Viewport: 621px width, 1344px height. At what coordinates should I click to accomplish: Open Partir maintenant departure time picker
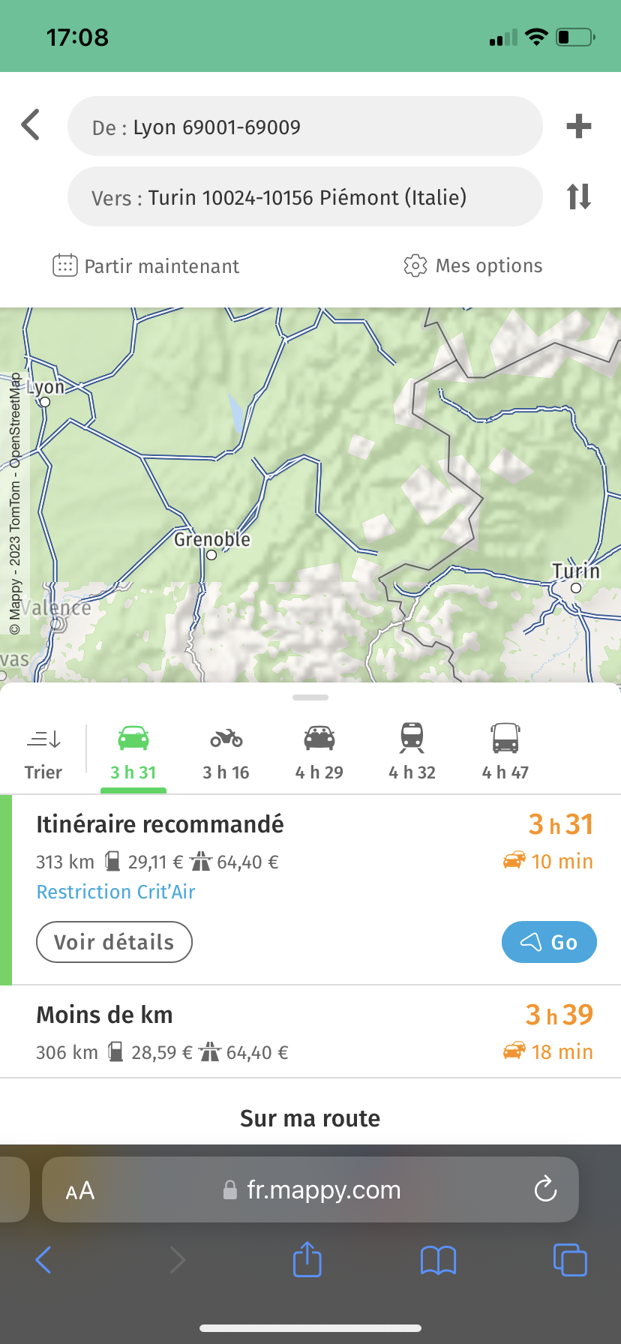click(x=146, y=266)
